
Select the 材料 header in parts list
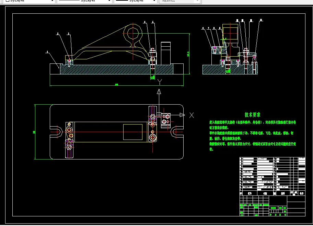283,193
